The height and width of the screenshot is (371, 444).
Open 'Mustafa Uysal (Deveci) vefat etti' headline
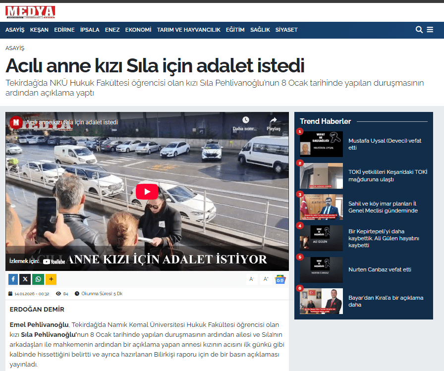tap(385, 144)
